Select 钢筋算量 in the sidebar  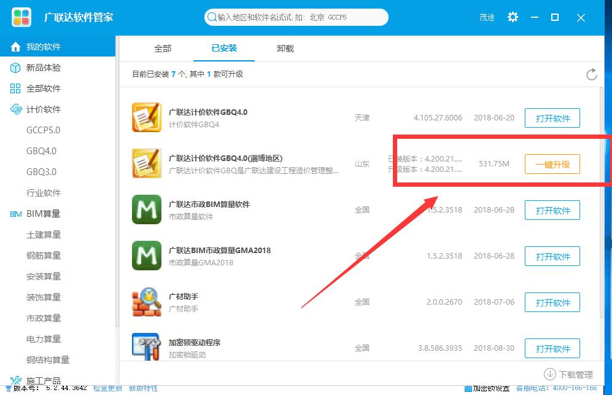(x=44, y=256)
